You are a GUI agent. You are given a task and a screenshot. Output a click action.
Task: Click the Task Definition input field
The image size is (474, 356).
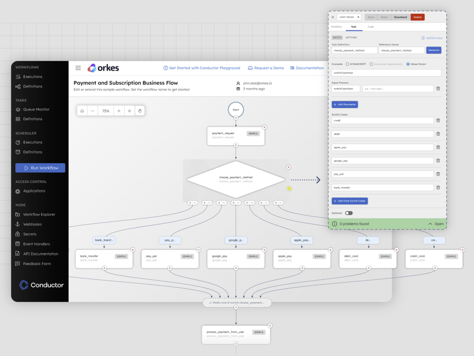click(x=354, y=50)
